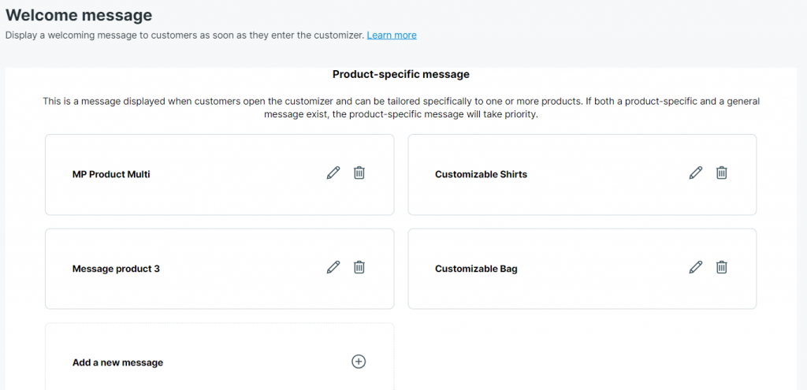Select the Add a new message card

tap(220, 357)
